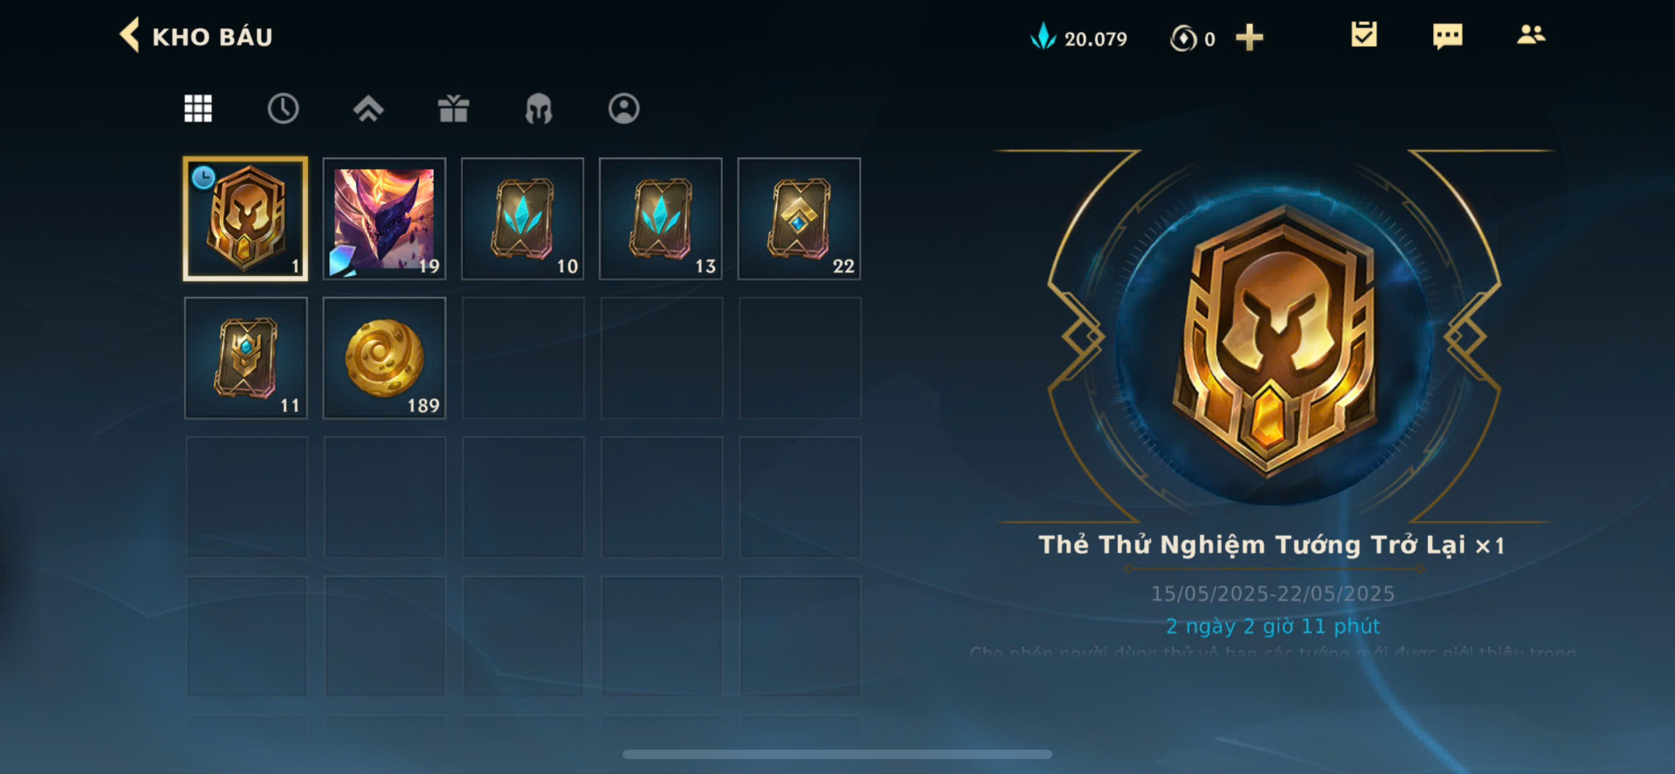Add currency with the plus button
Image resolution: width=1675 pixels, height=774 pixels.
[1249, 38]
